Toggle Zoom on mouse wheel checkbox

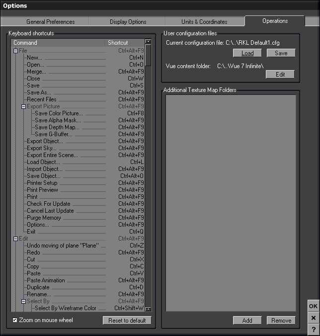pyautogui.click(x=15, y=320)
